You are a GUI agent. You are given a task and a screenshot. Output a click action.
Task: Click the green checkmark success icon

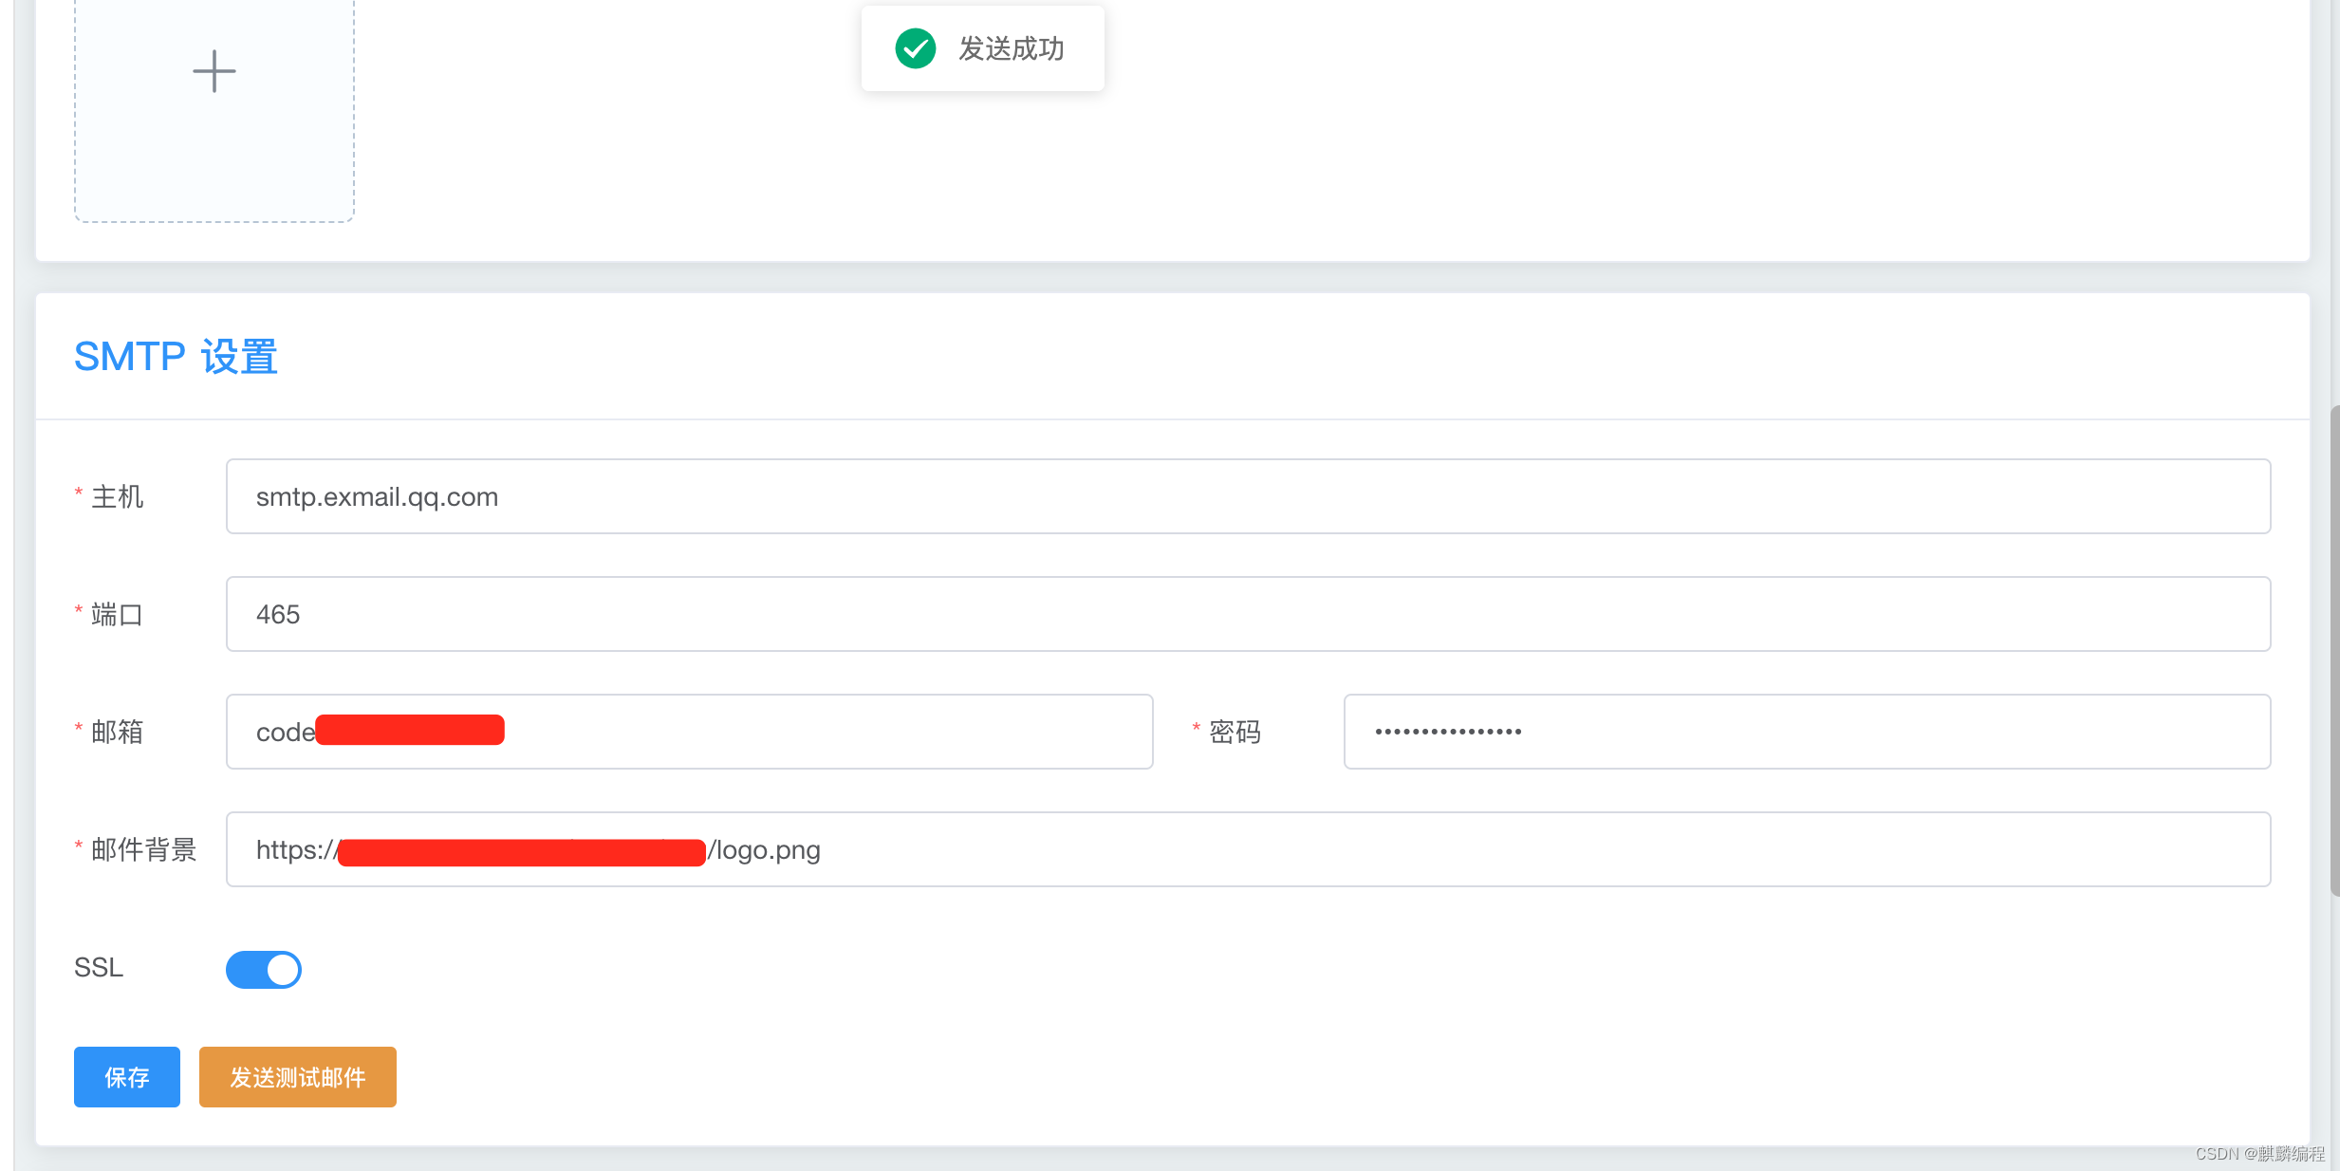916,48
